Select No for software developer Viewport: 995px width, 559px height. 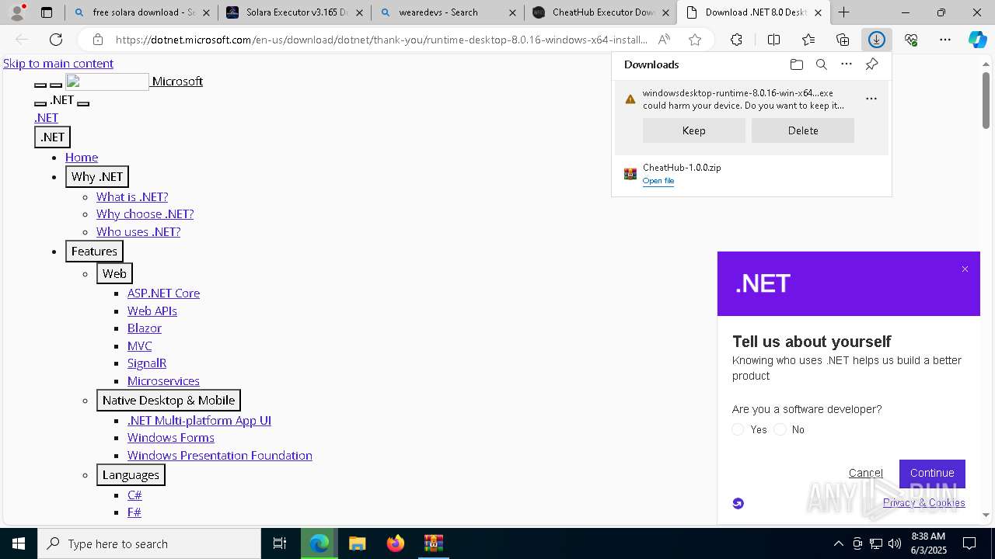point(780,429)
